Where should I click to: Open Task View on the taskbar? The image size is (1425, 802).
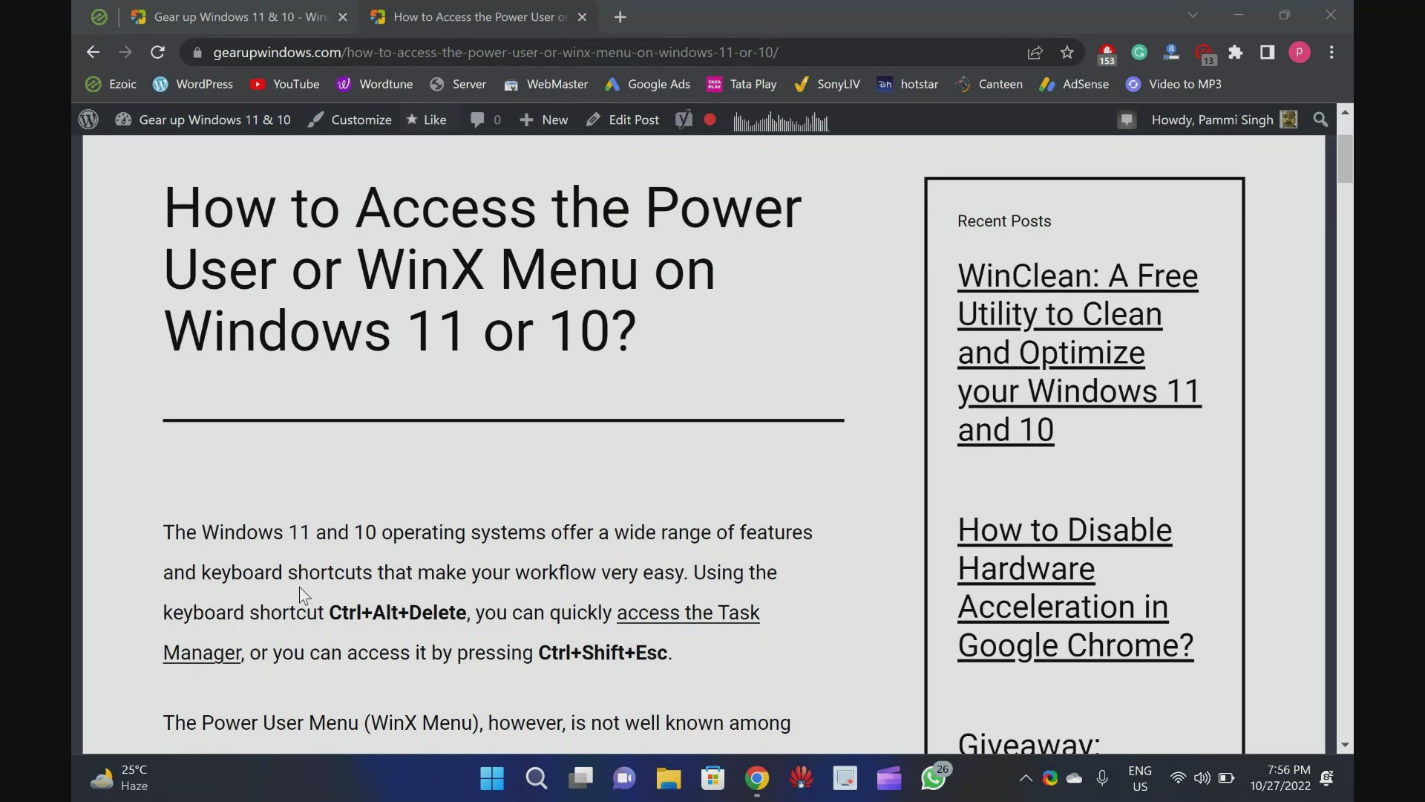580,778
